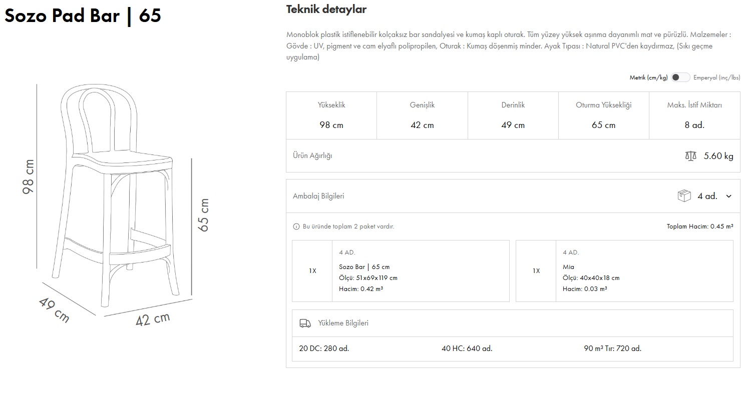Select the Sozo Bar | 65 cm package card
Viewport: 748px width, 393px height.
[401, 271]
